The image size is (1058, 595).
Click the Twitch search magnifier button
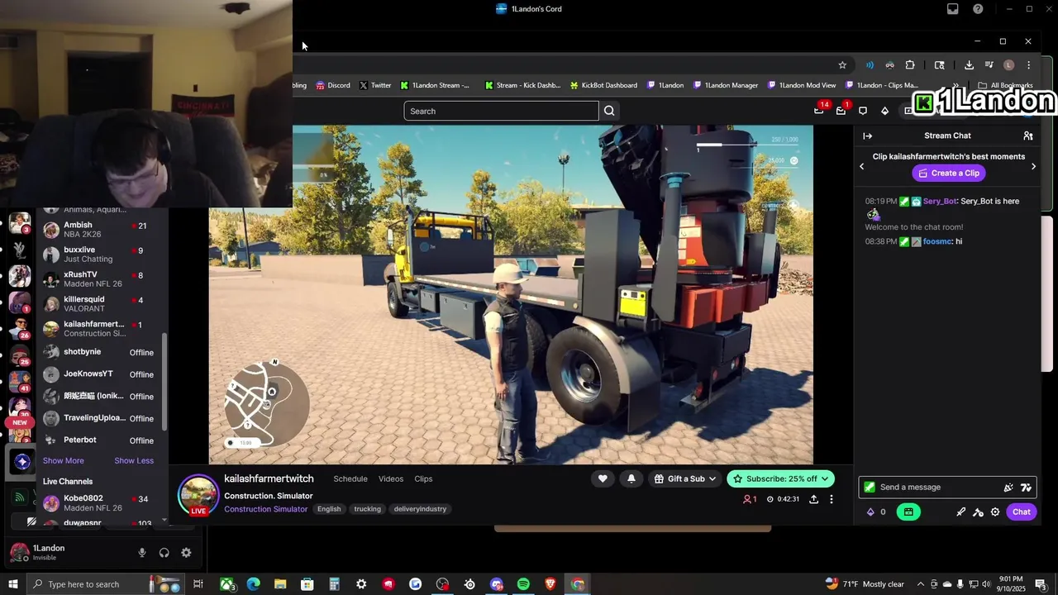coord(609,111)
